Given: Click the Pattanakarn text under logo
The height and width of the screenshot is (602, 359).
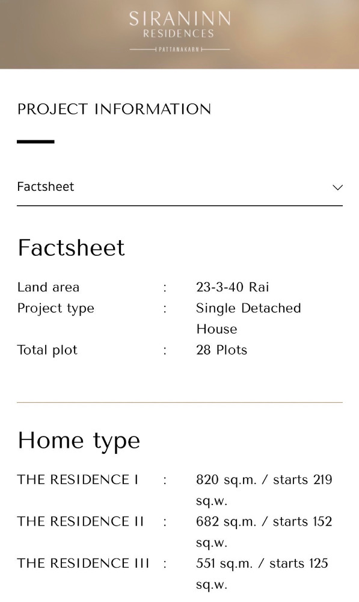Looking at the screenshot, I should point(179,49).
